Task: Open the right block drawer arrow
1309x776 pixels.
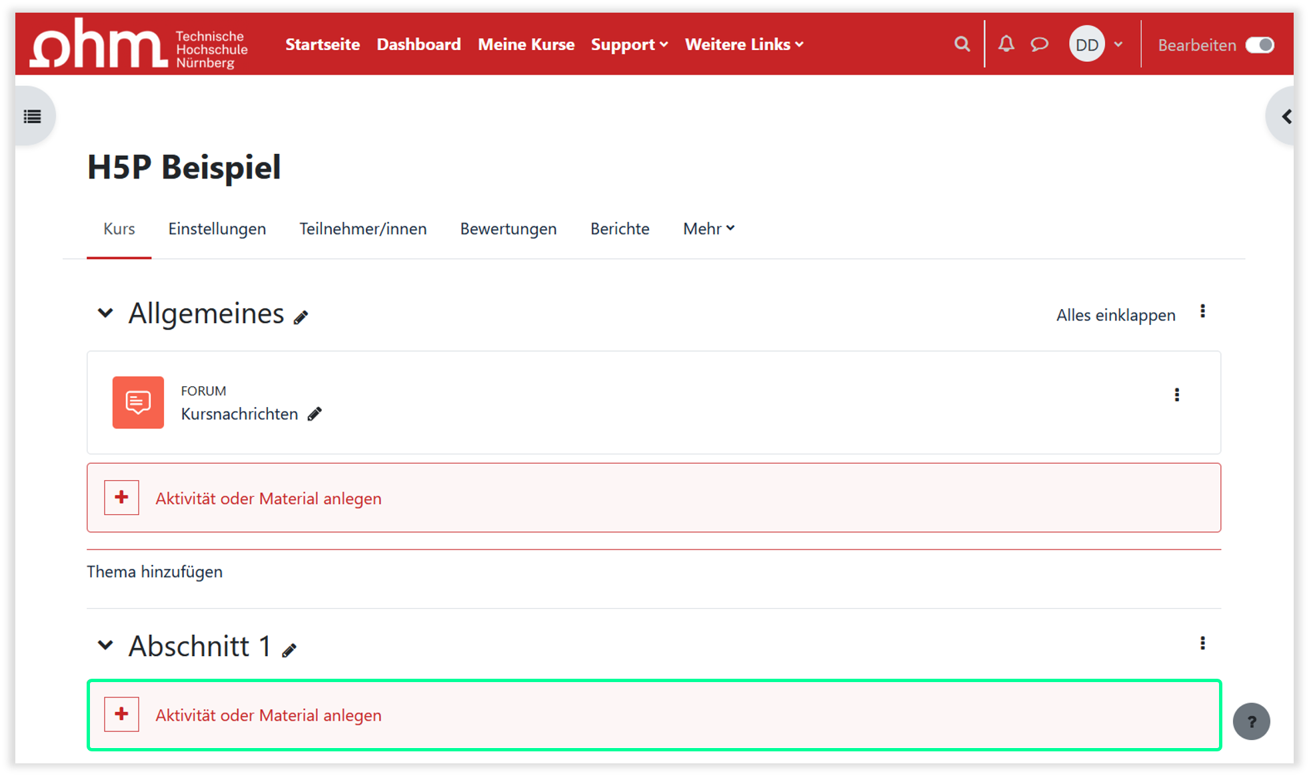Action: (1286, 117)
